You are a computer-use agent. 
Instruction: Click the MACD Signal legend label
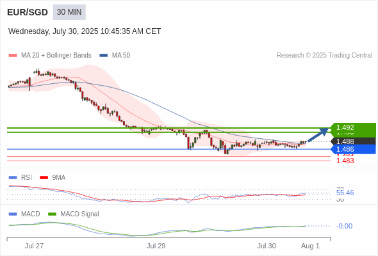coord(80,214)
